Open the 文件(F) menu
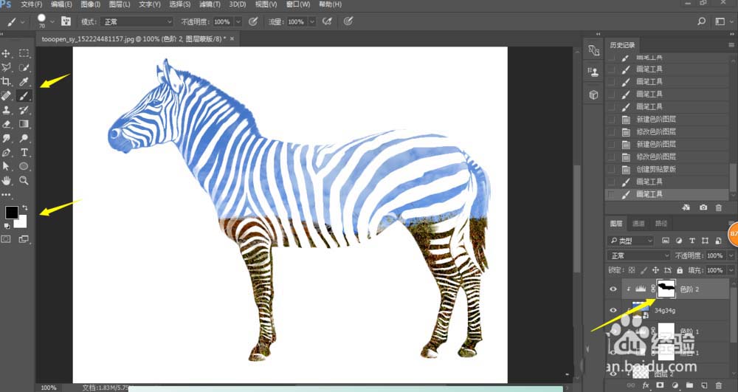The width and height of the screenshot is (738, 392). tap(32, 4)
